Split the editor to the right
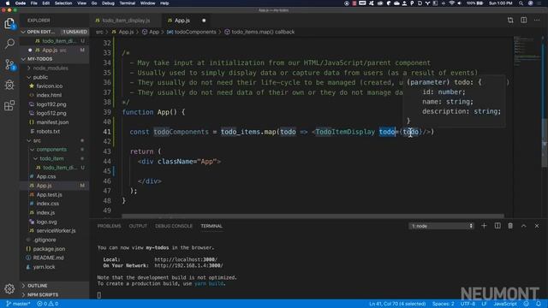This screenshot has height=308, width=548. tap(523, 21)
